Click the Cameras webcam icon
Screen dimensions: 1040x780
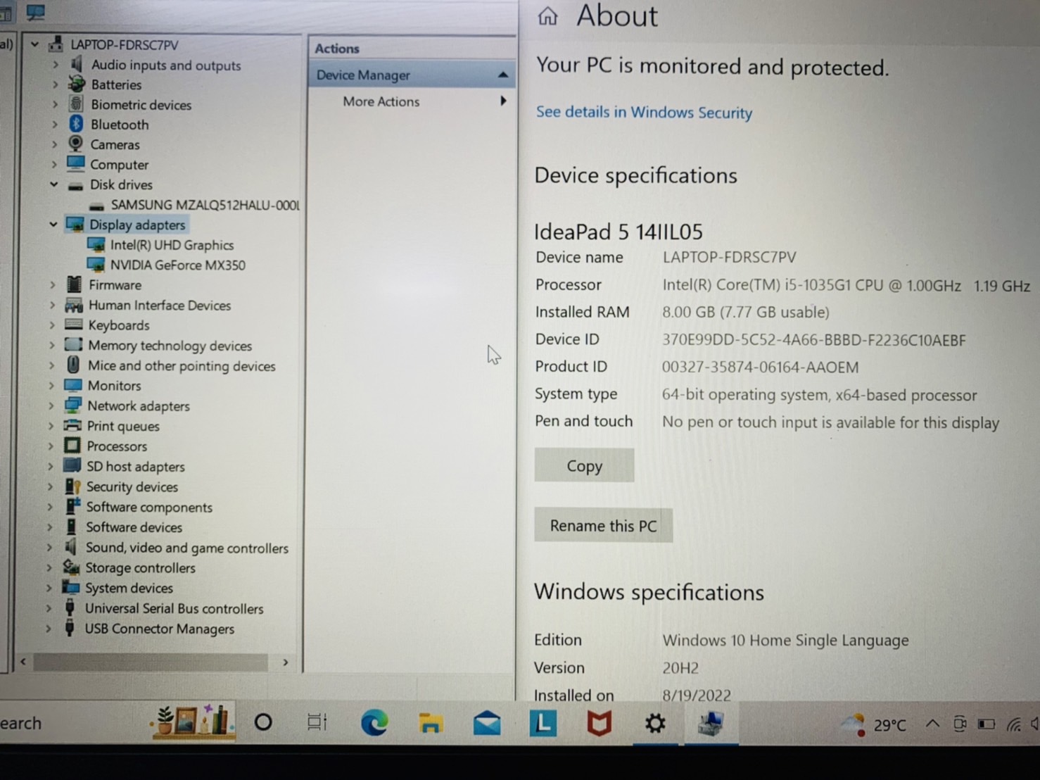[x=76, y=144]
